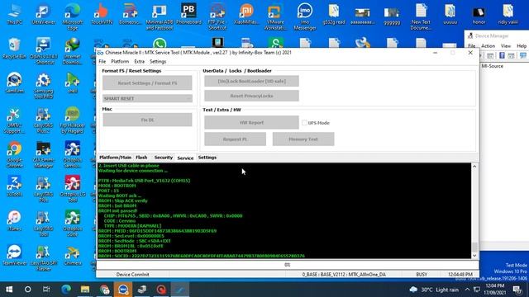
Task: Launch the Phoneboard PB icon
Action: pos(188,15)
